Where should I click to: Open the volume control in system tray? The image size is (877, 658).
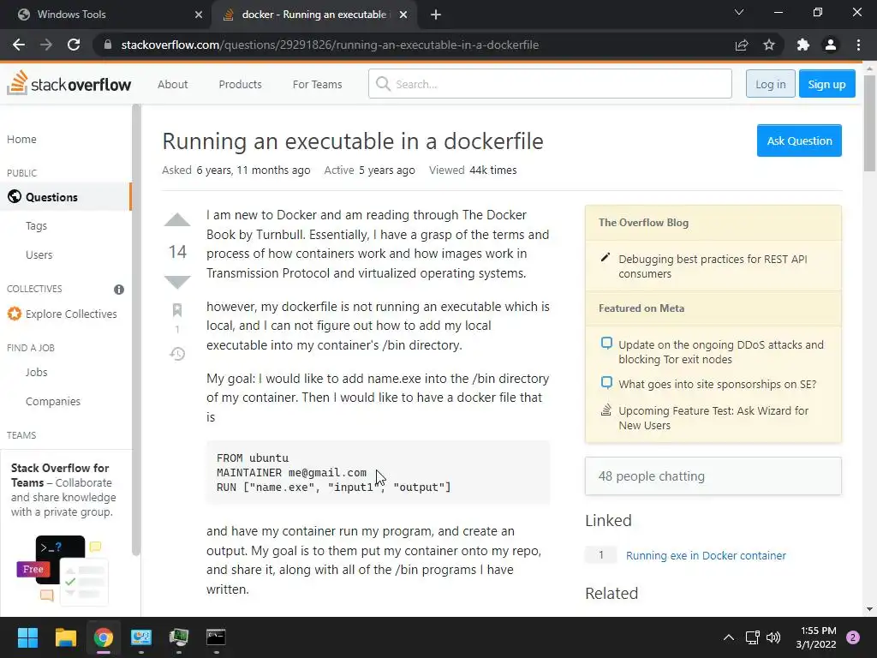point(773,637)
